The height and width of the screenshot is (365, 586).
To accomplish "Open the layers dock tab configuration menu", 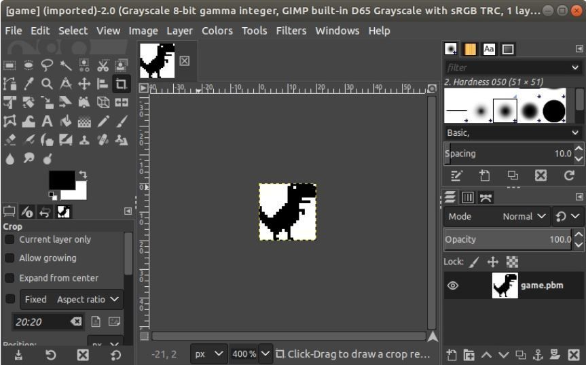I will click(x=579, y=196).
